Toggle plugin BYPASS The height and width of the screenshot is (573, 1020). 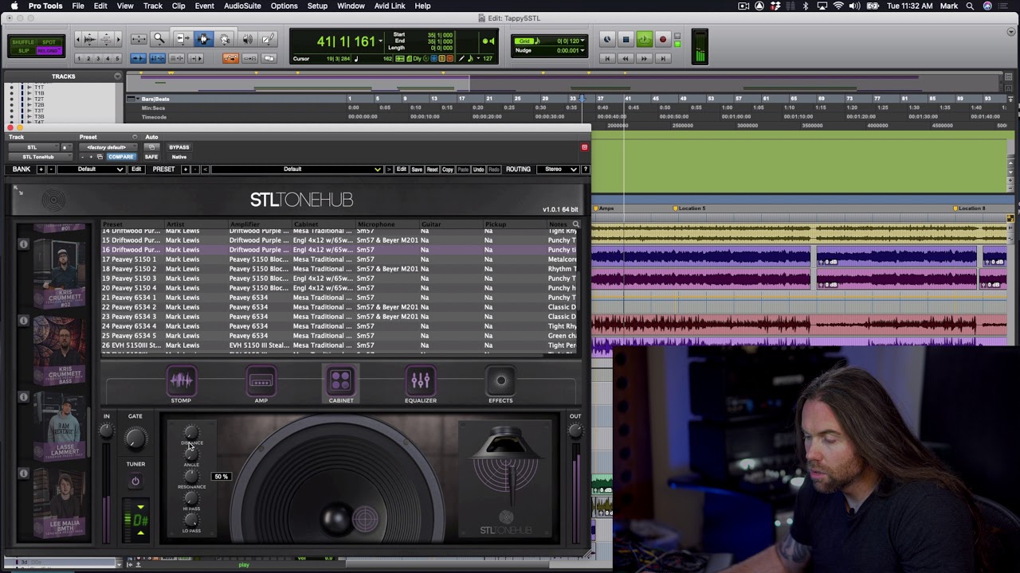[x=179, y=147]
